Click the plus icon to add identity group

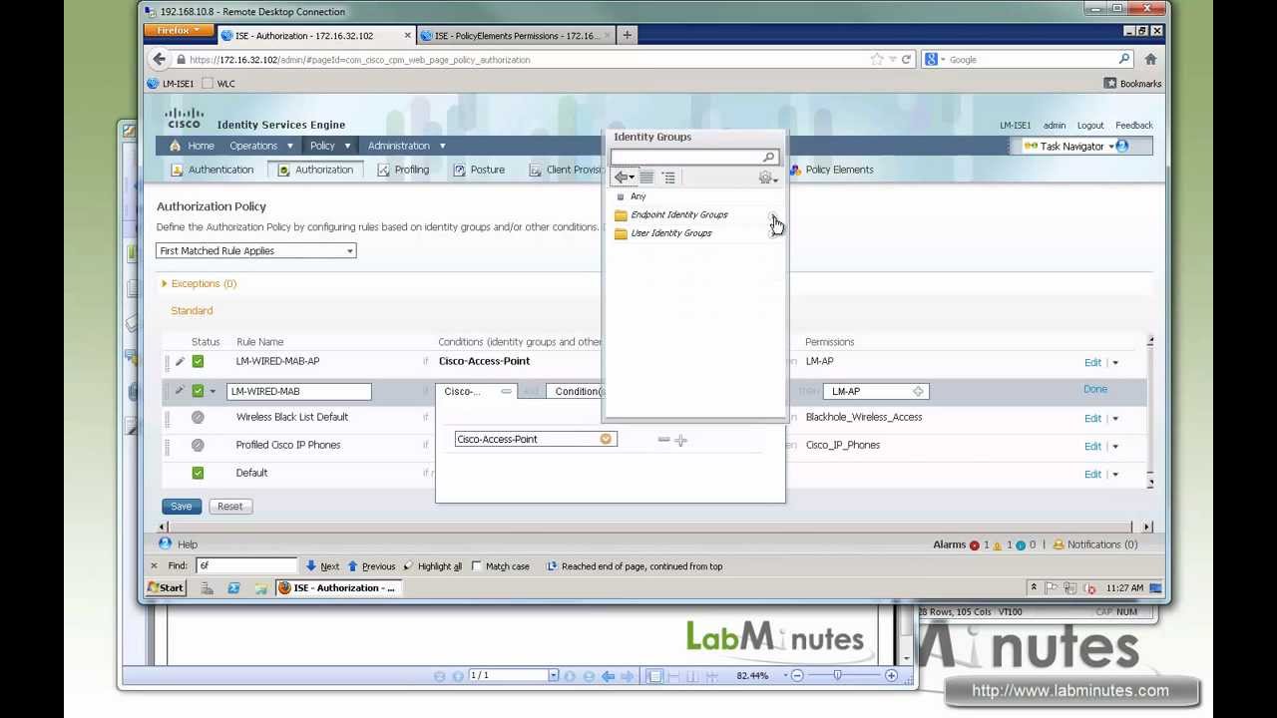(x=680, y=440)
